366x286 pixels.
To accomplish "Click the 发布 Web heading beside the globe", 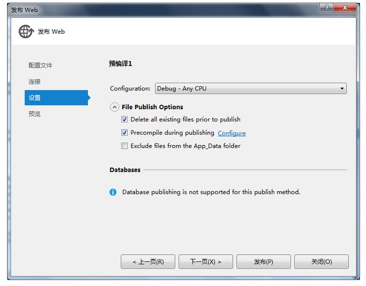I will click(52, 32).
